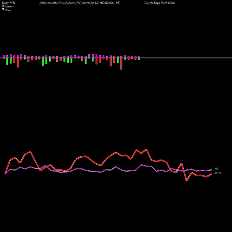
Task: Click the '48.15' price value label
Action: point(218,173)
